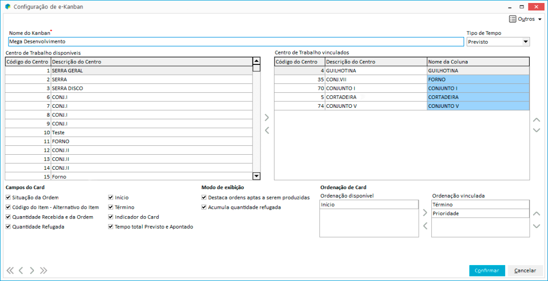This screenshot has height=281, width=548.
Task: Select SERRA DISCO row
Action: pos(129,88)
